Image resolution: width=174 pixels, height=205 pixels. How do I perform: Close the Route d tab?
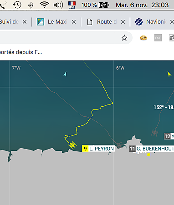pyautogui.click(x=123, y=22)
